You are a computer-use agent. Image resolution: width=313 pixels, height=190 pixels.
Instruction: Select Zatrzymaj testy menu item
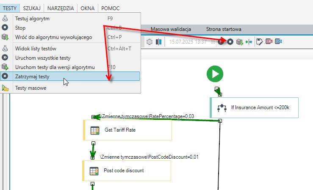click(x=70, y=76)
